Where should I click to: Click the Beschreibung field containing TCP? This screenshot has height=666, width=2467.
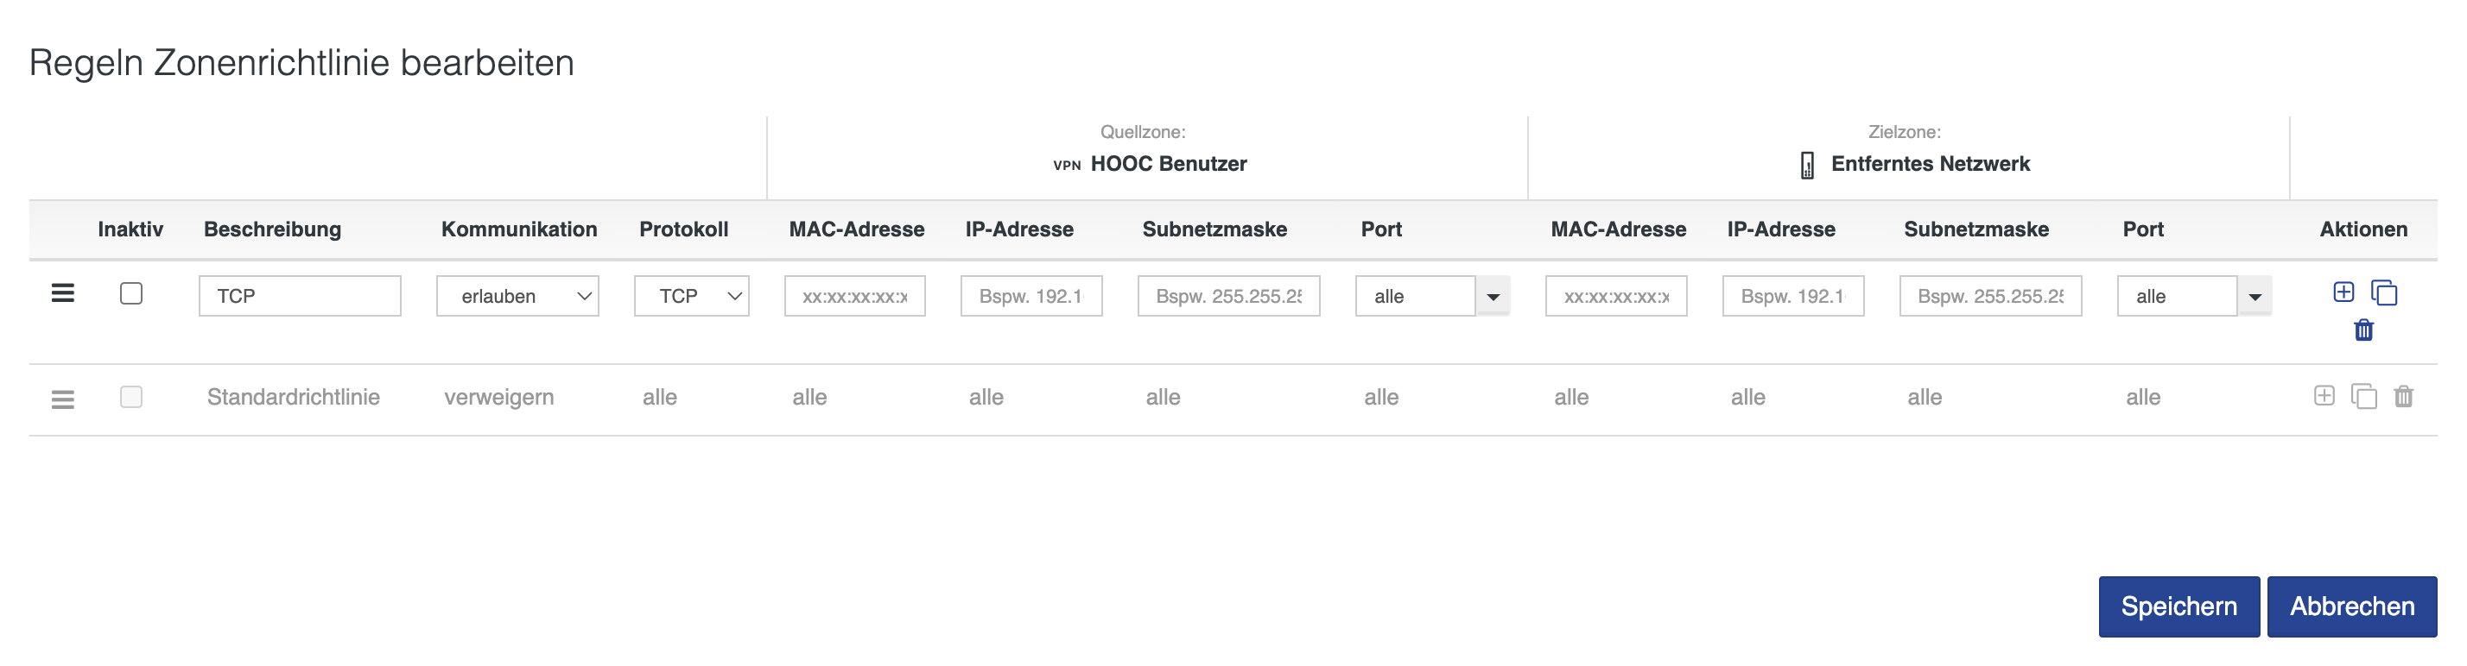pos(300,297)
